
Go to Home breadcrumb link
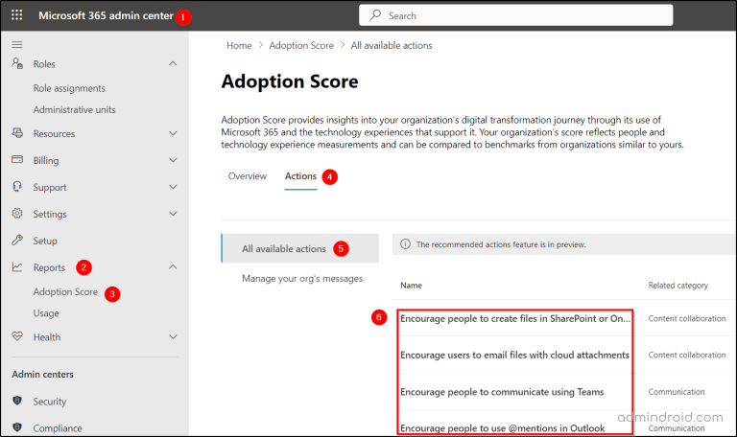click(x=239, y=46)
